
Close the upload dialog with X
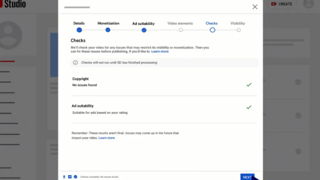[x=255, y=7]
